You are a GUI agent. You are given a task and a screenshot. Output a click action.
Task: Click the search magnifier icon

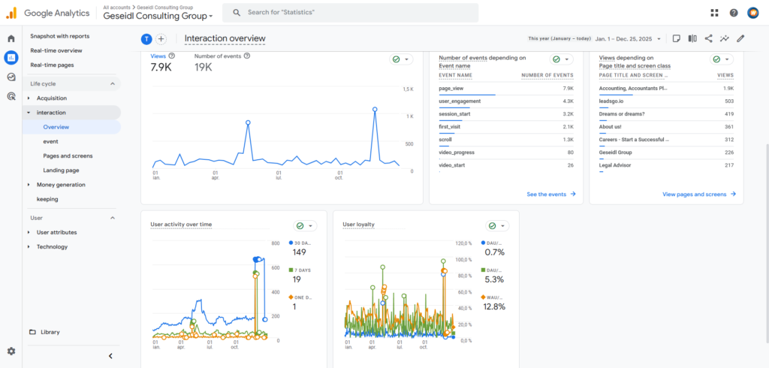pos(237,12)
